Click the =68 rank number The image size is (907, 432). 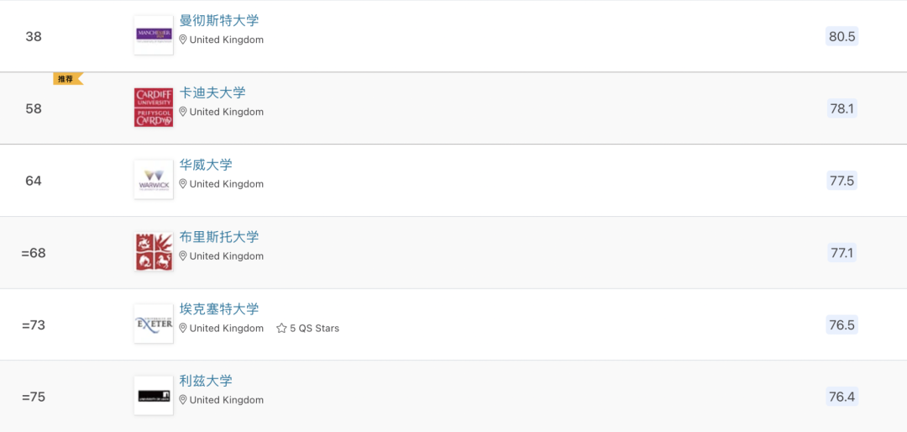click(x=34, y=253)
